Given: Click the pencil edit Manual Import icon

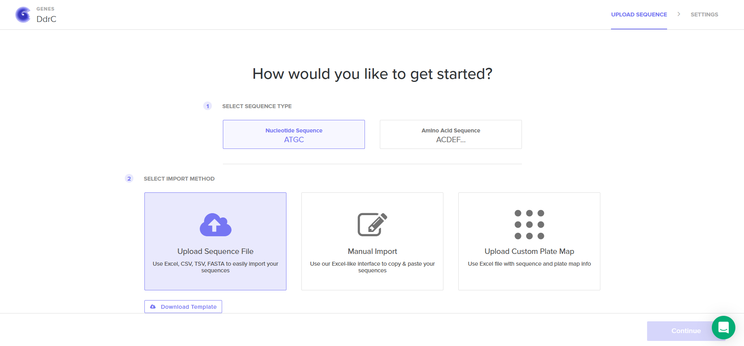Looking at the screenshot, I should 372,225.
